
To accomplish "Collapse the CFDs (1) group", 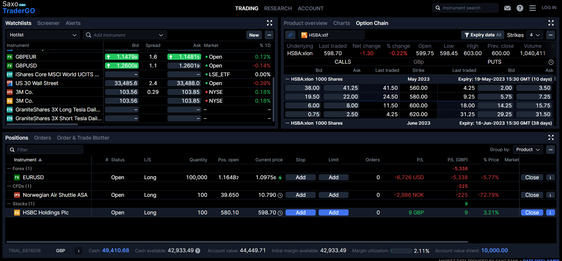I will coord(9,186).
